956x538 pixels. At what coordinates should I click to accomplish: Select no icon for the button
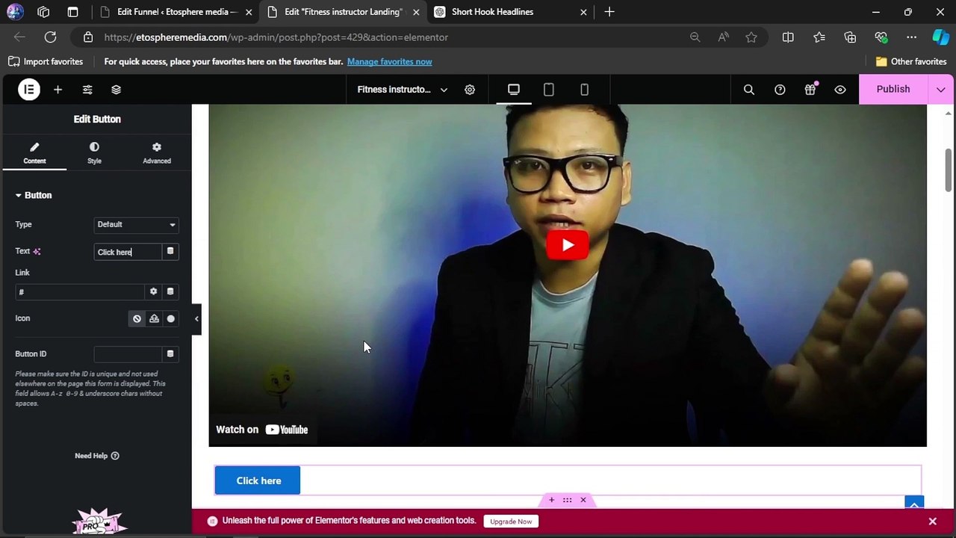[x=137, y=319]
